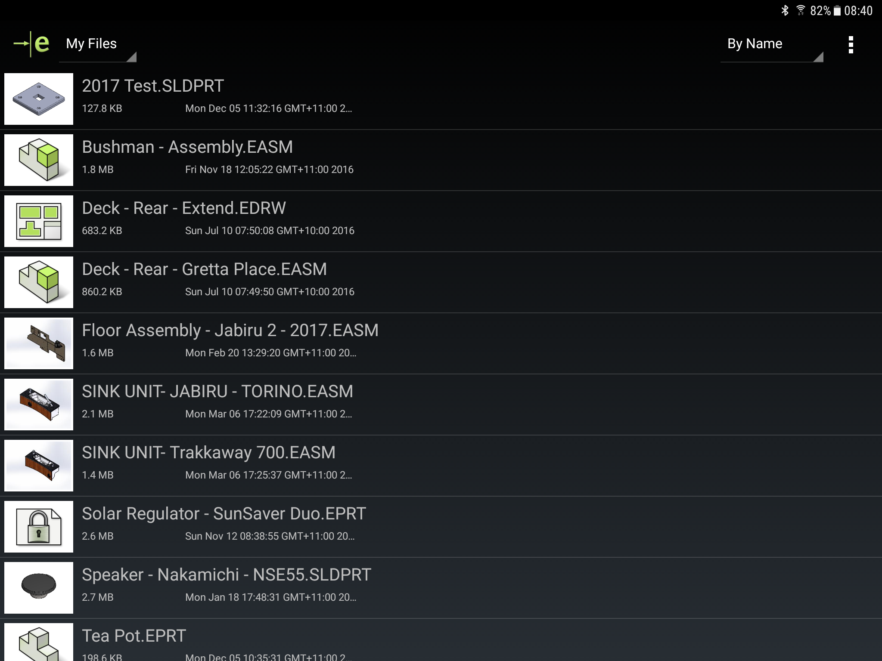Open 2017 Test.SLDPRT part thumbnail

pyautogui.click(x=39, y=99)
